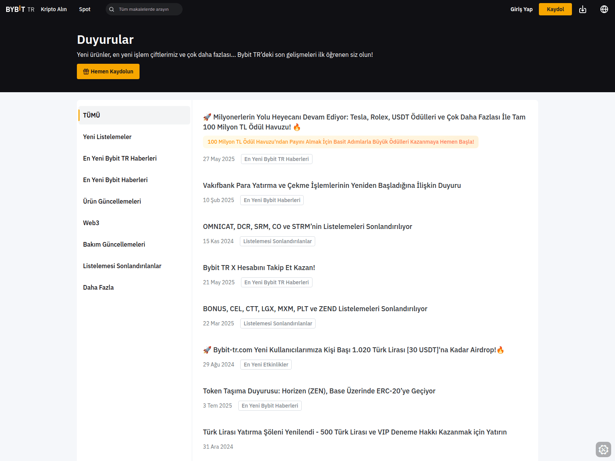This screenshot has height=461, width=615.
Task: Click the tag under Milyonerlerin Yolu article
Action: tap(277, 159)
